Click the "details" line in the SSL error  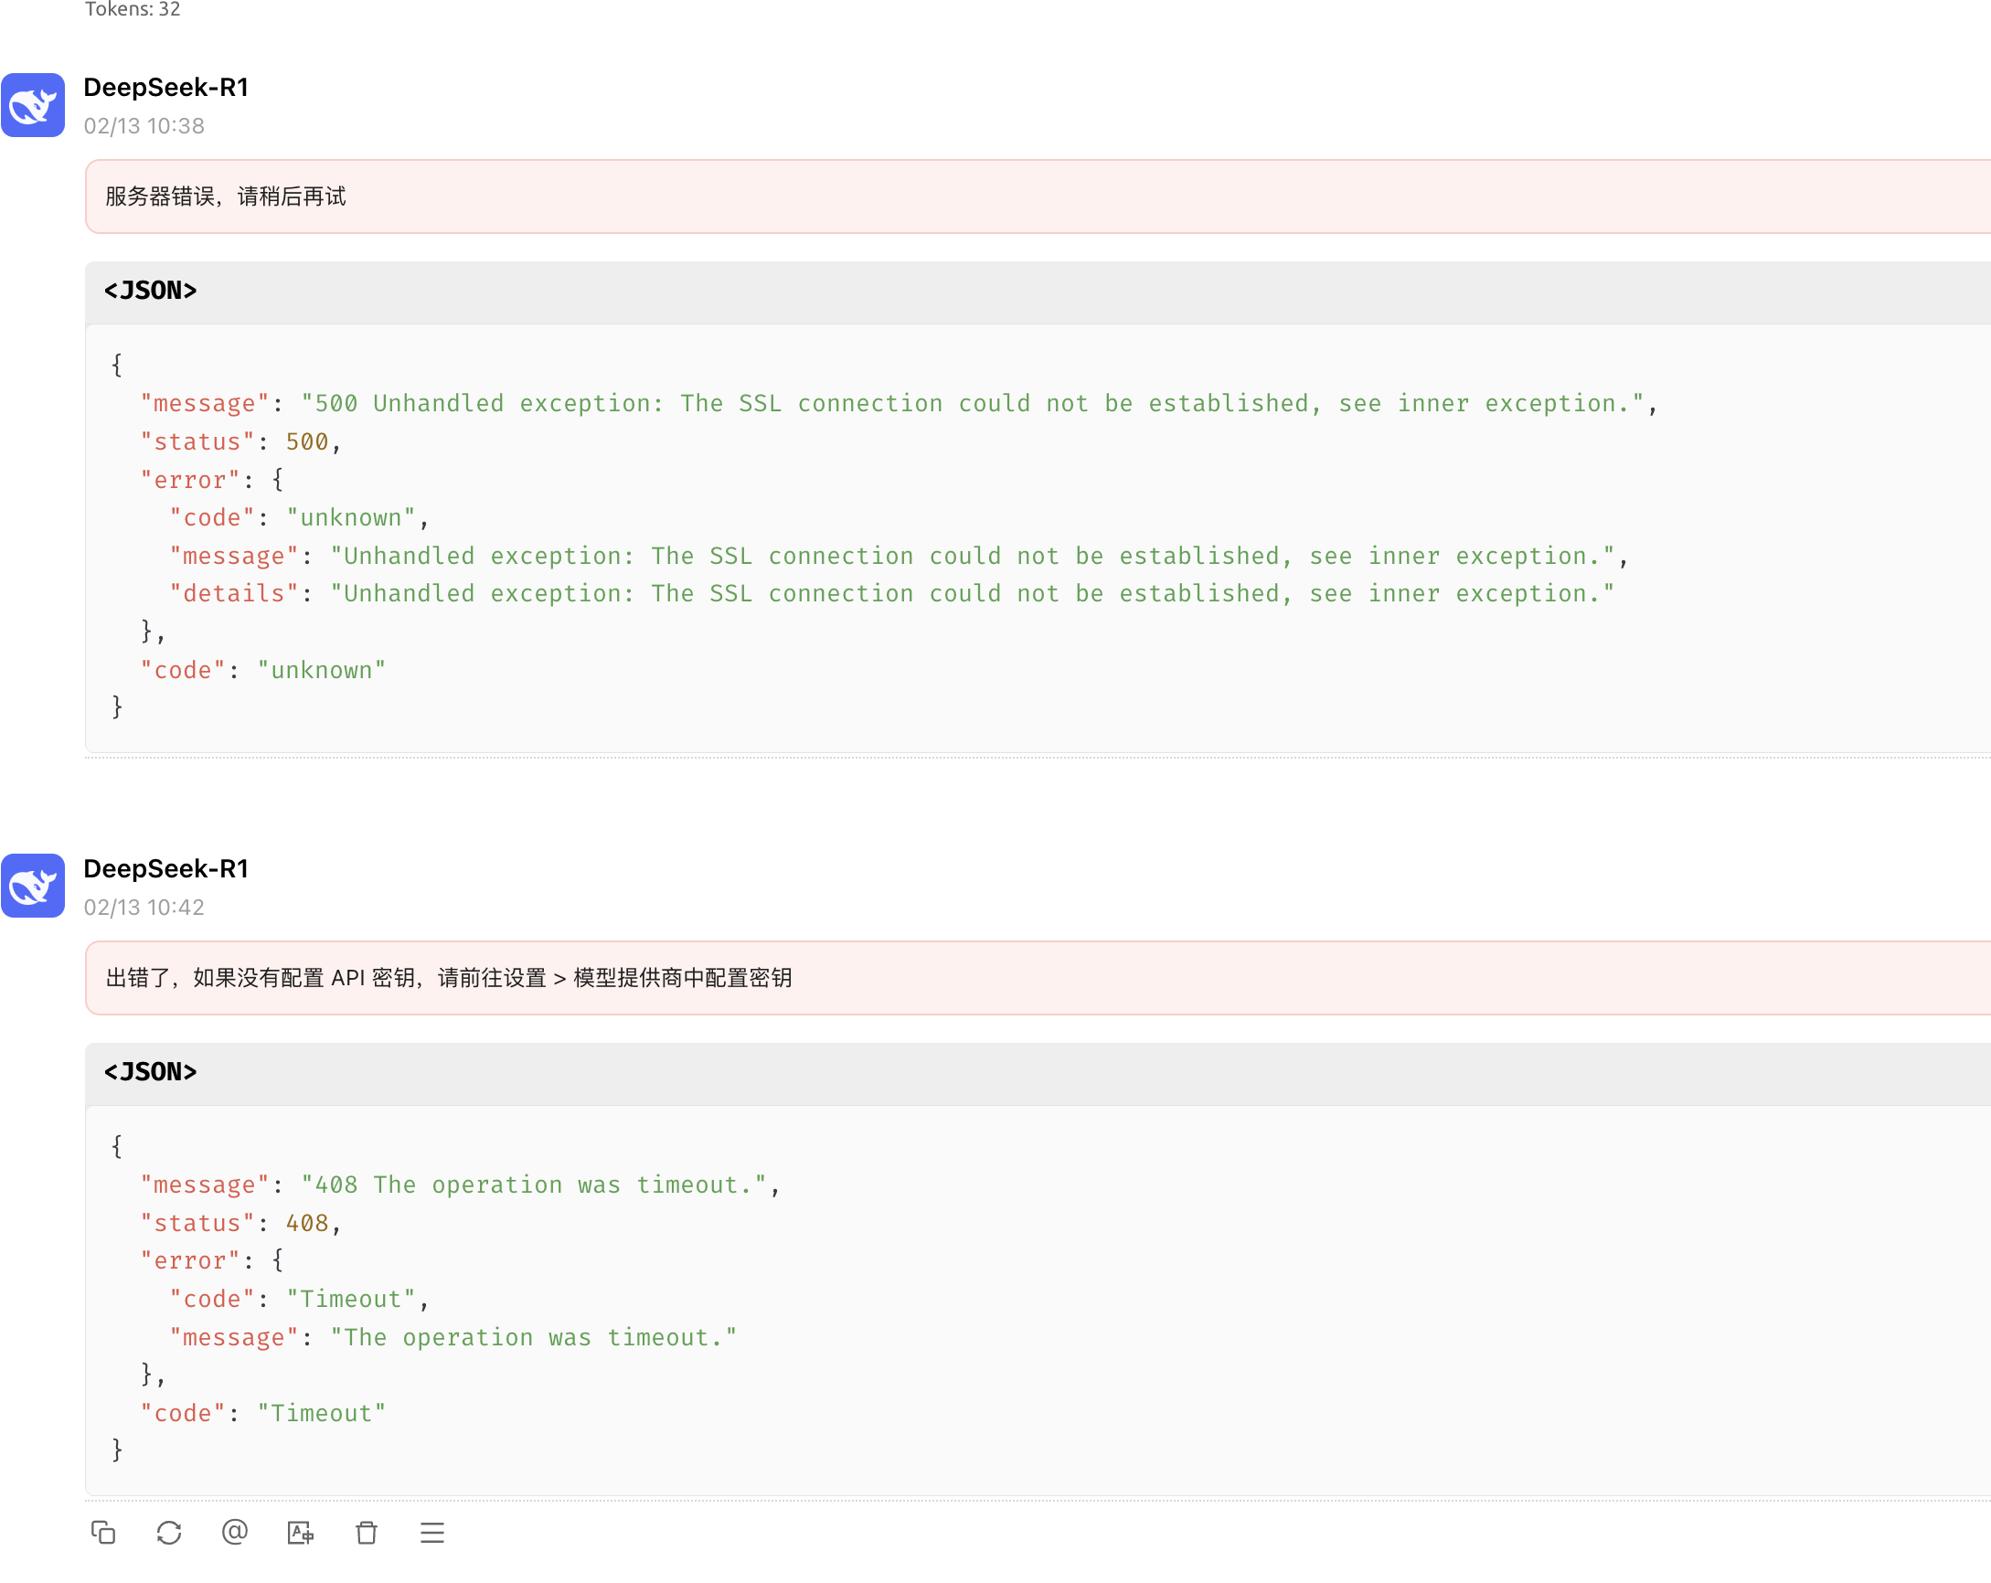click(x=892, y=593)
